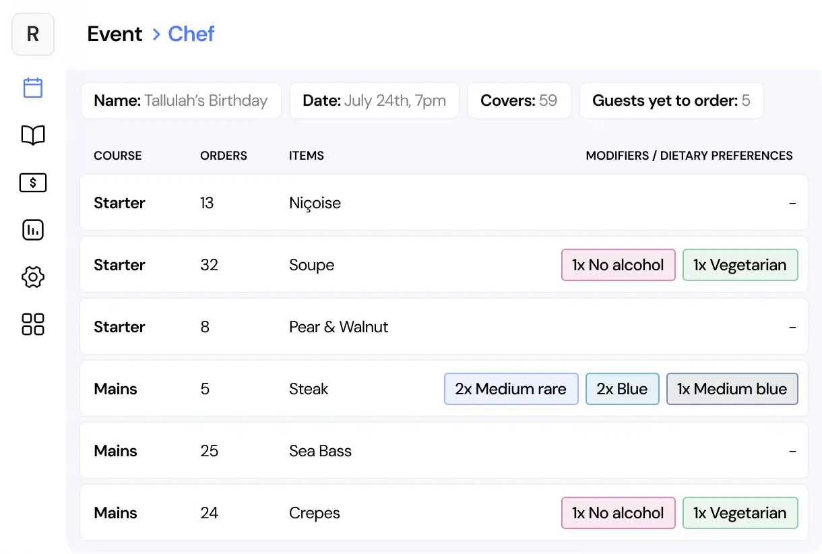The width and height of the screenshot is (822, 554).
Task: Click the four-square apps grid icon
Action: (33, 324)
